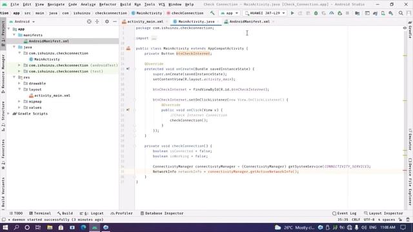
Task: Run the app with the green play button
Action: point(292,13)
